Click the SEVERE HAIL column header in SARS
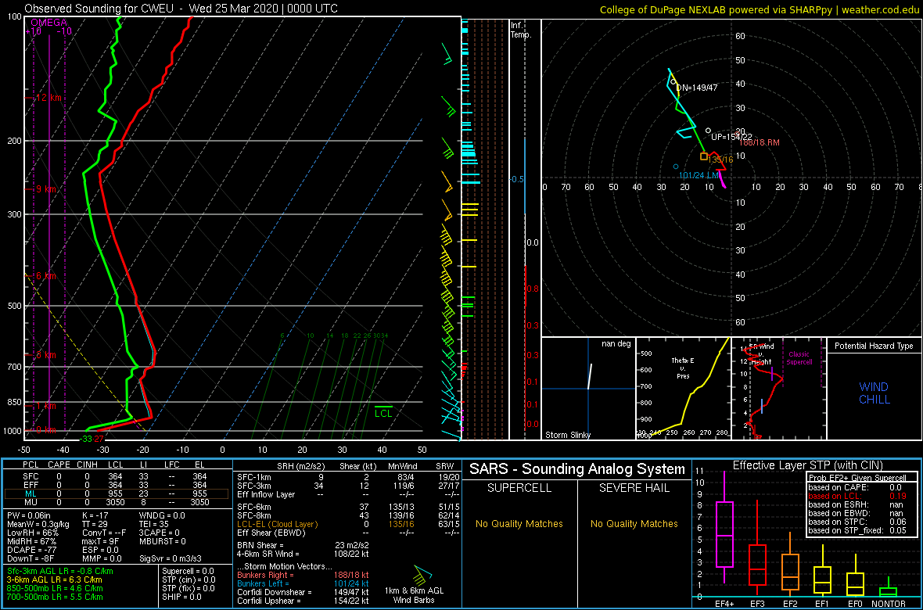This screenshot has height=610, width=923. [x=635, y=489]
